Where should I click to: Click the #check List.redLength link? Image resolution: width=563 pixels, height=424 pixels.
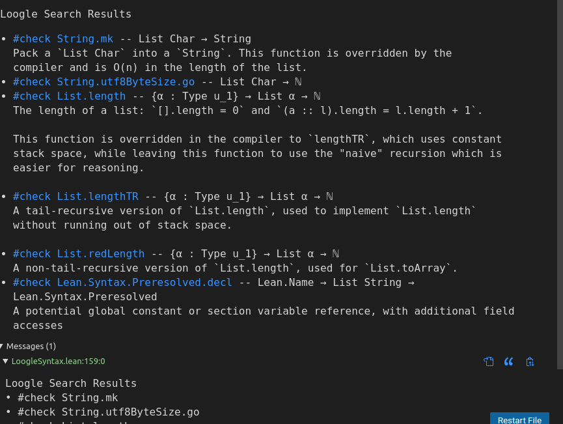tap(79, 254)
